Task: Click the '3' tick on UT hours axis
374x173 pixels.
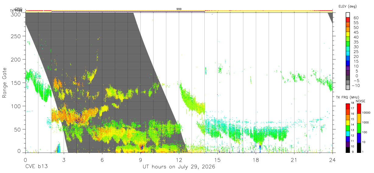Action: [x=64, y=160]
